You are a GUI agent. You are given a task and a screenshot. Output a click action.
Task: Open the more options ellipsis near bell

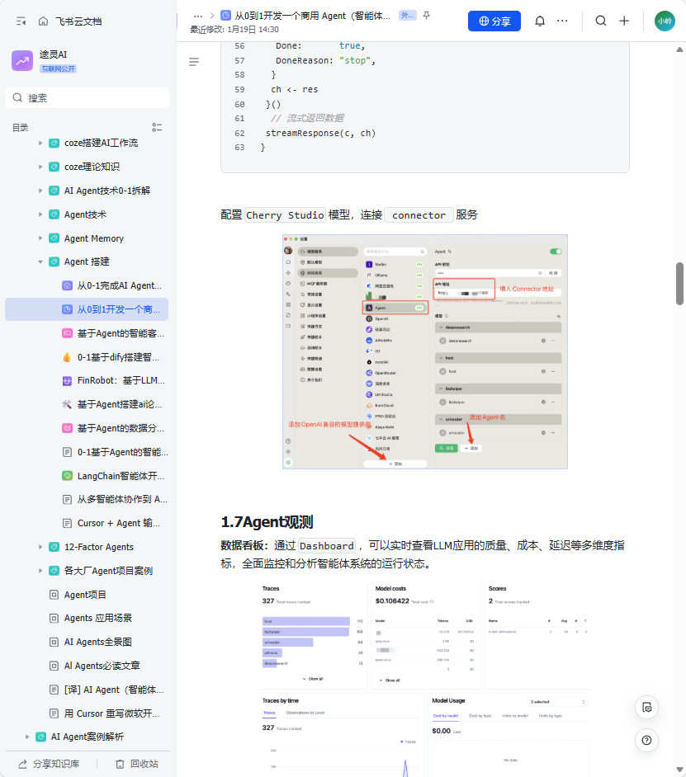click(x=562, y=21)
